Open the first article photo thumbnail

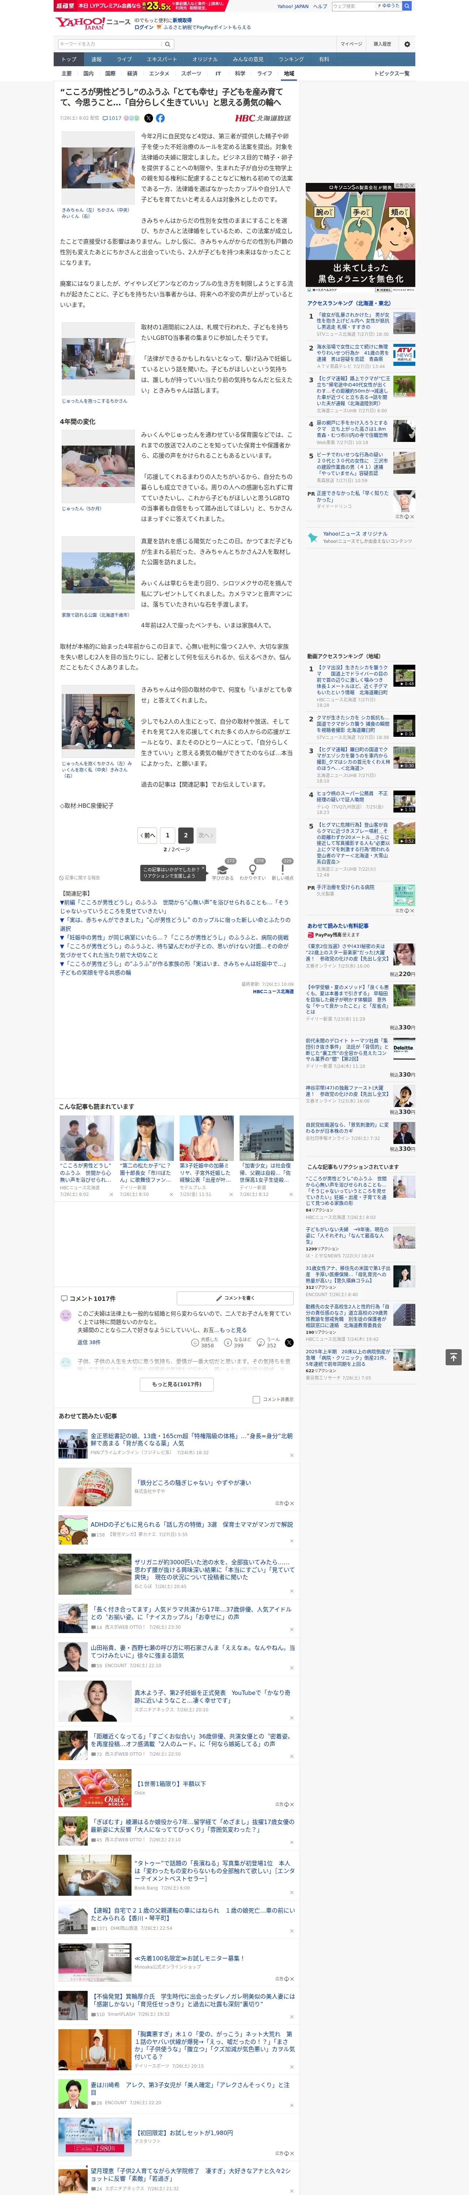pyautogui.click(x=97, y=168)
